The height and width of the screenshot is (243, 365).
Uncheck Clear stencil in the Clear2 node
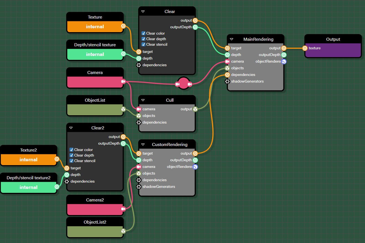[71, 161]
